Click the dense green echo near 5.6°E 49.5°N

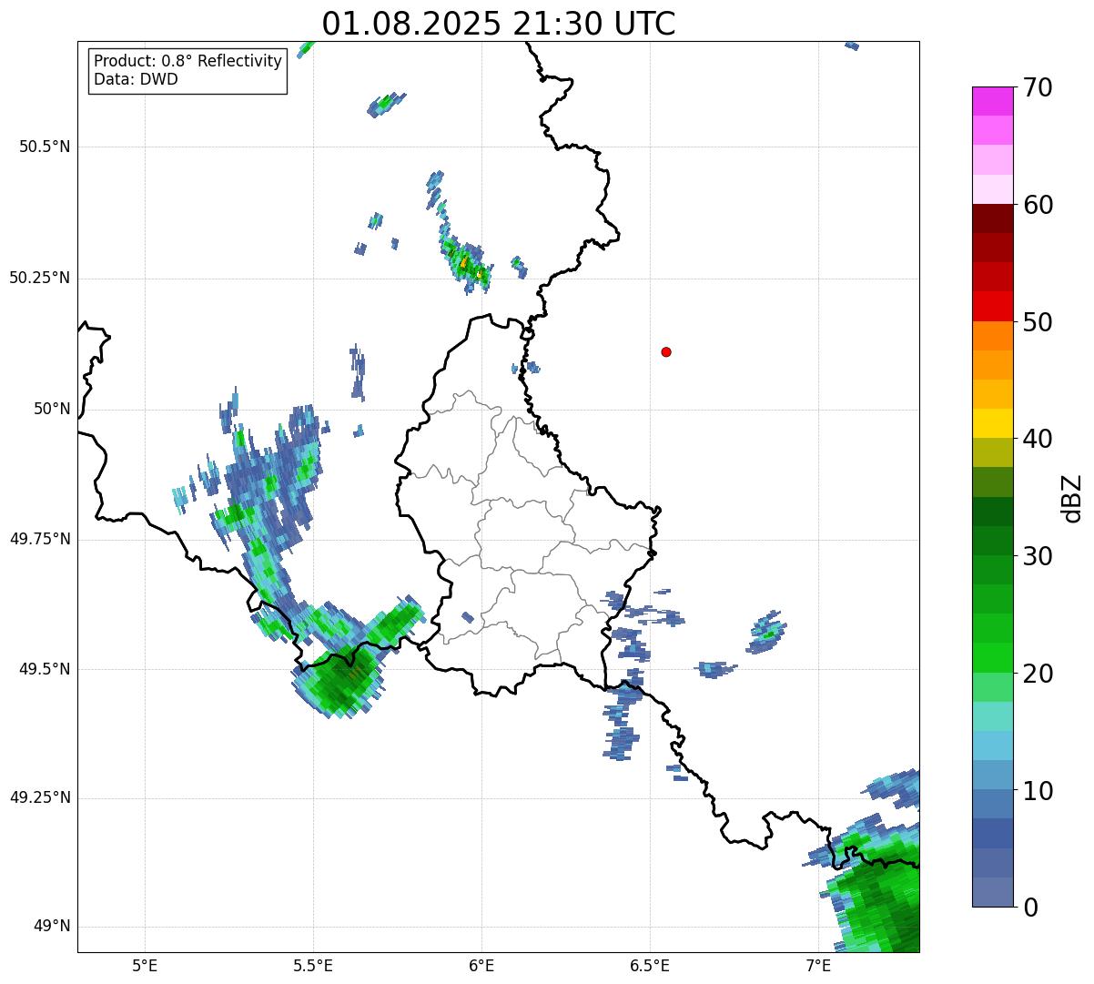coord(341,681)
